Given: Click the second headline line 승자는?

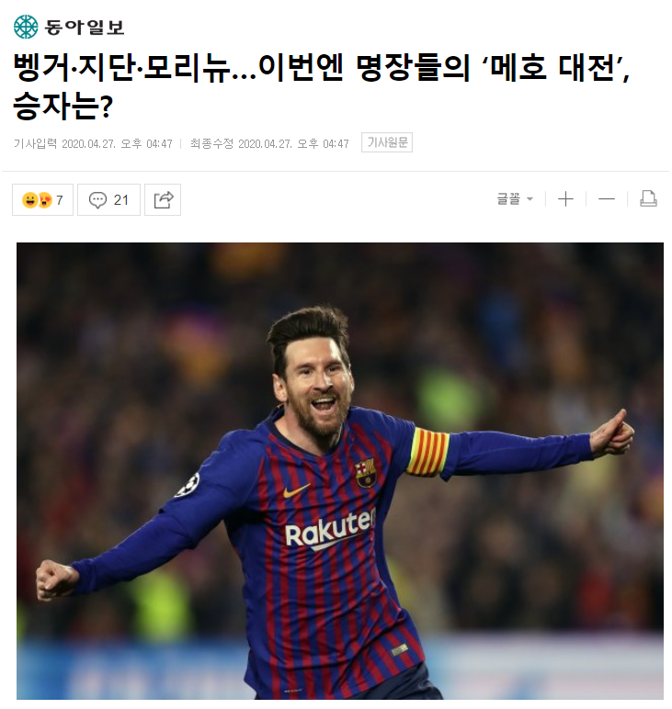Looking at the screenshot, I should pos(63,106).
